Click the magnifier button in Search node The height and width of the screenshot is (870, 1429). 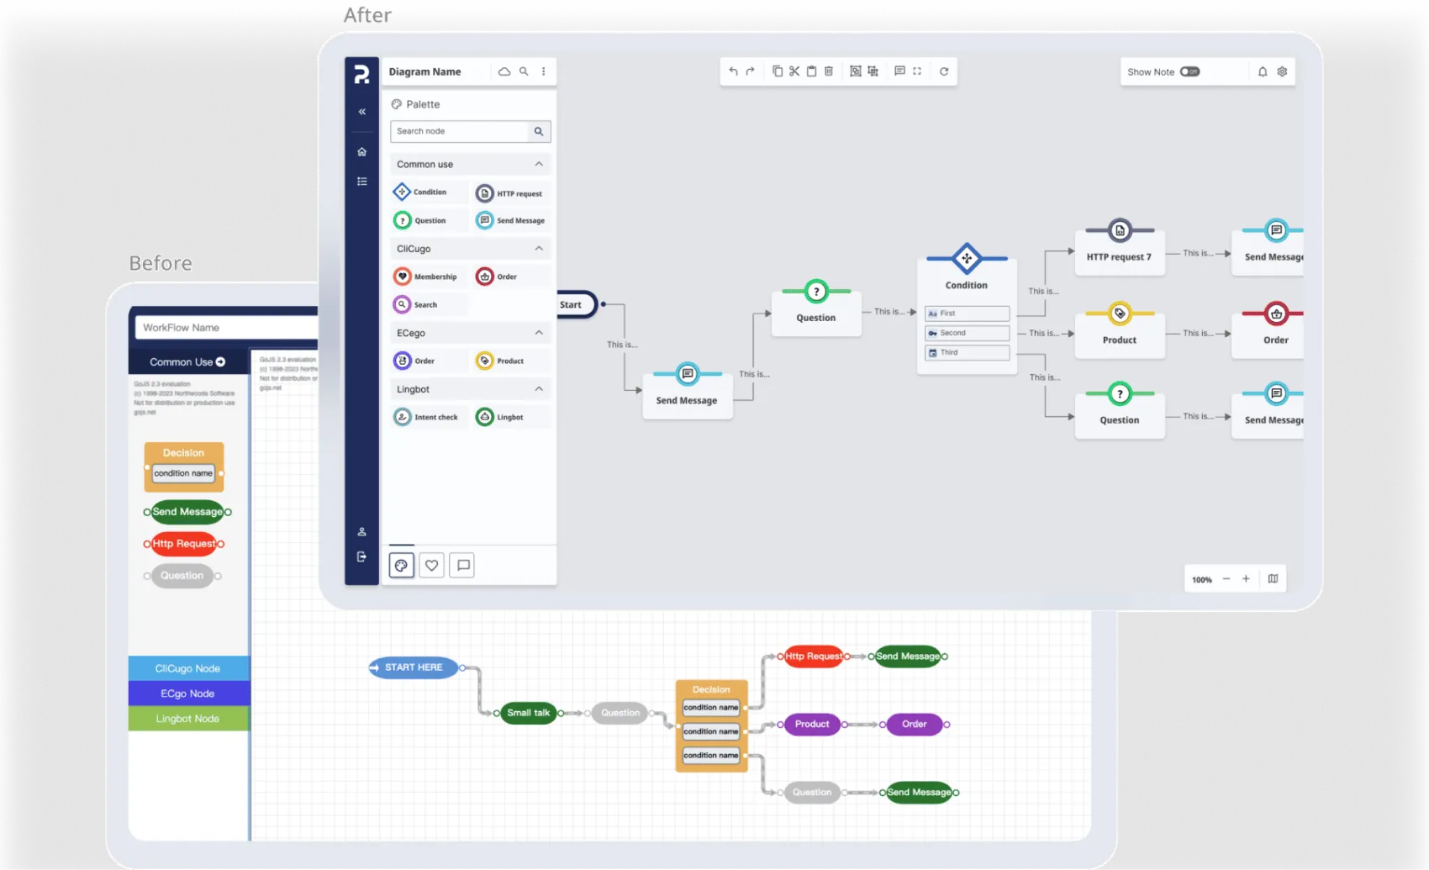(539, 131)
